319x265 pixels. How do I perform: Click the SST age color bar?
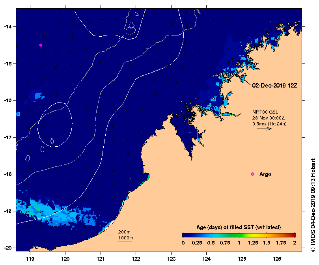click(239, 235)
